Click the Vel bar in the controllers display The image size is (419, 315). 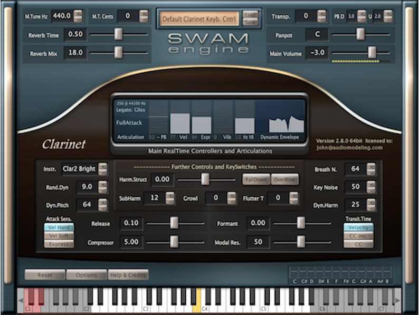coord(180,123)
